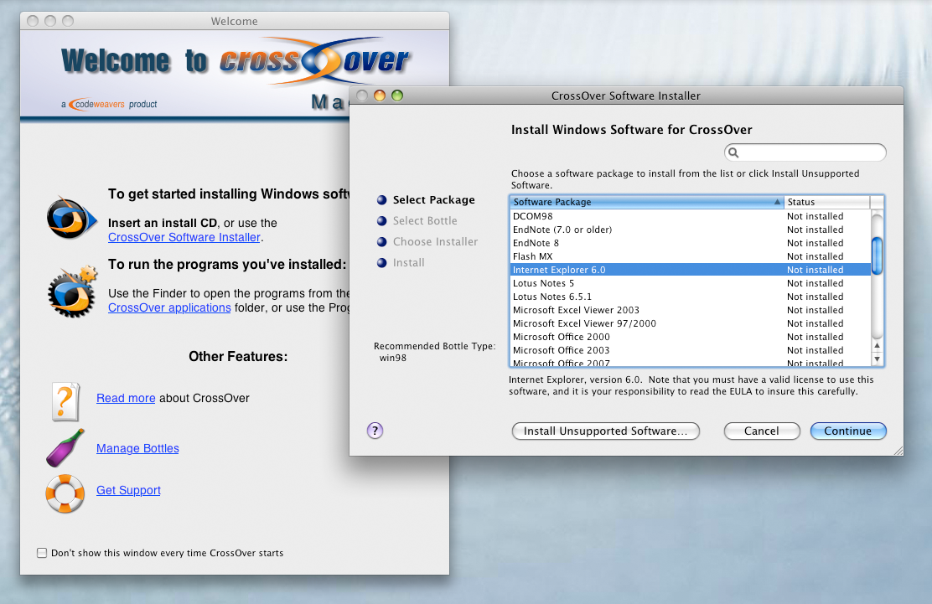Select DCOM98 in the package list
Screen dimensions: 932x604
tap(690, 216)
